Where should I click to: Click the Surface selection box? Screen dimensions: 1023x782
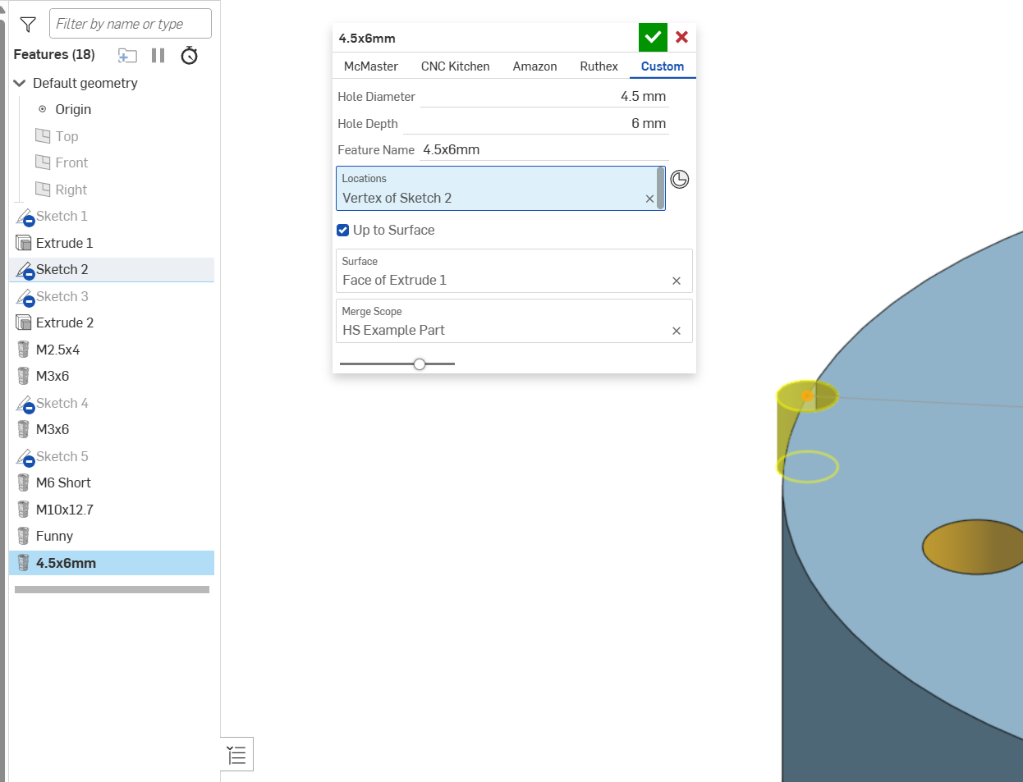coord(514,271)
